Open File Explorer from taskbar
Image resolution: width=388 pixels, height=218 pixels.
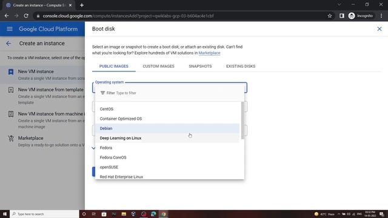pos(124,214)
